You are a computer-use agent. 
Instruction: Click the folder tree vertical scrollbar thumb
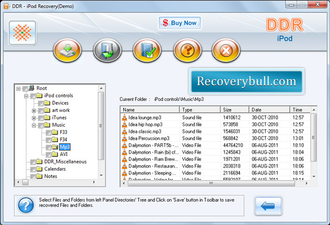point(101,126)
